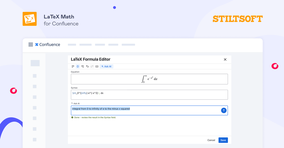Focus the Equation preview field
Viewport: 284px width, 148px height.
coord(150,79)
